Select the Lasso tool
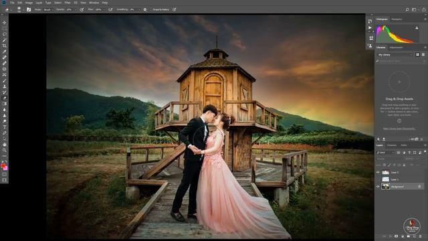428x241 pixels. [x=5, y=34]
